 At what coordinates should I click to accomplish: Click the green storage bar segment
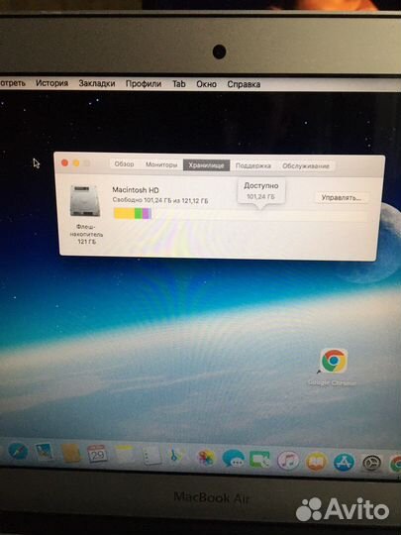click(x=139, y=214)
